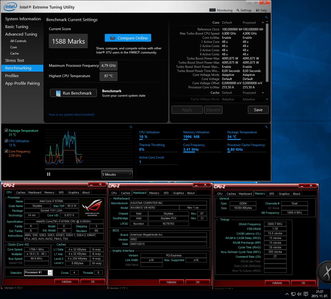
Task: Toggle the Core Frequency checkbox
Action: (x=6, y=151)
